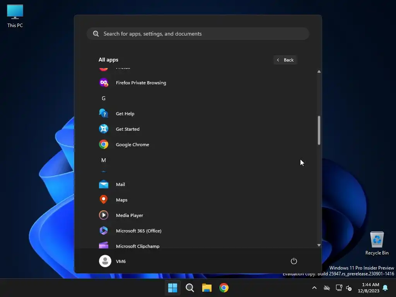Open Chrome from the taskbar
Viewport: 396px width, 297px height.
[x=224, y=288]
